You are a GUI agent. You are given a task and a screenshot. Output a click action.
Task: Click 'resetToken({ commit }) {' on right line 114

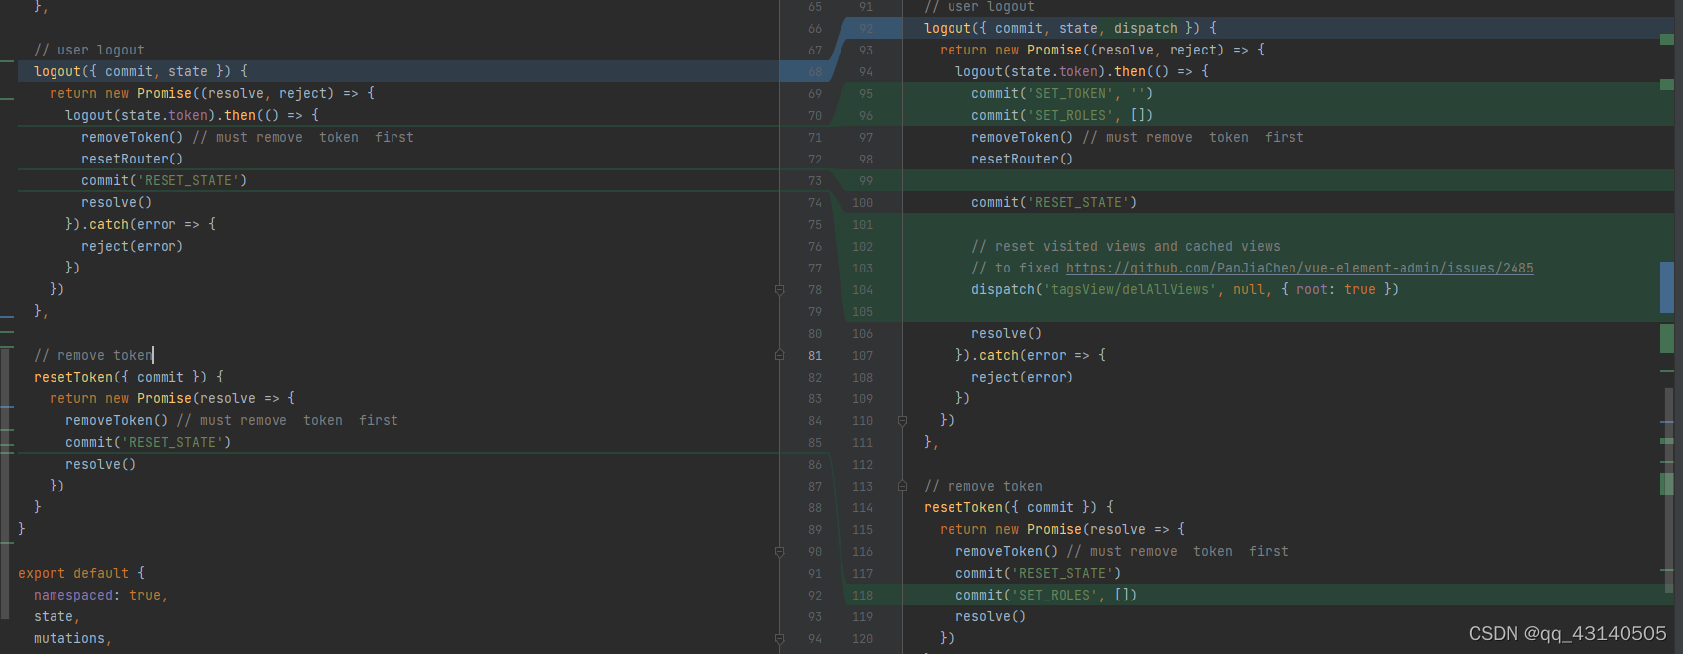pos(1019,507)
